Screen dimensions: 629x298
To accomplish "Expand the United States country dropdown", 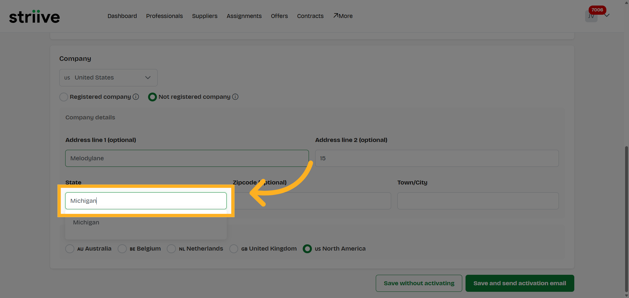I will coord(108,78).
